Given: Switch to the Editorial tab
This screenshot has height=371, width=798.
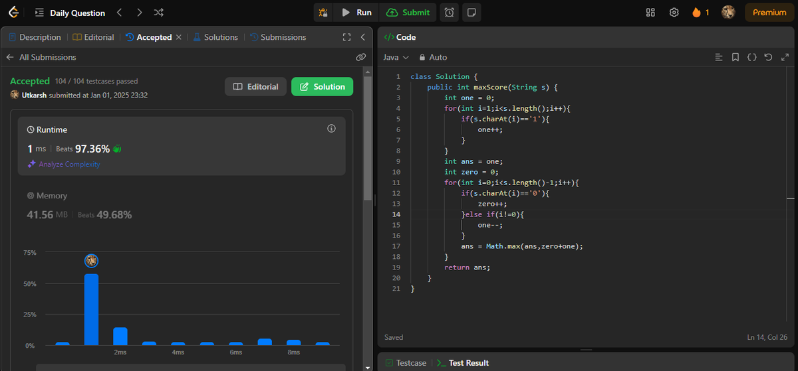Looking at the screenshot, I should coord(93,37).
